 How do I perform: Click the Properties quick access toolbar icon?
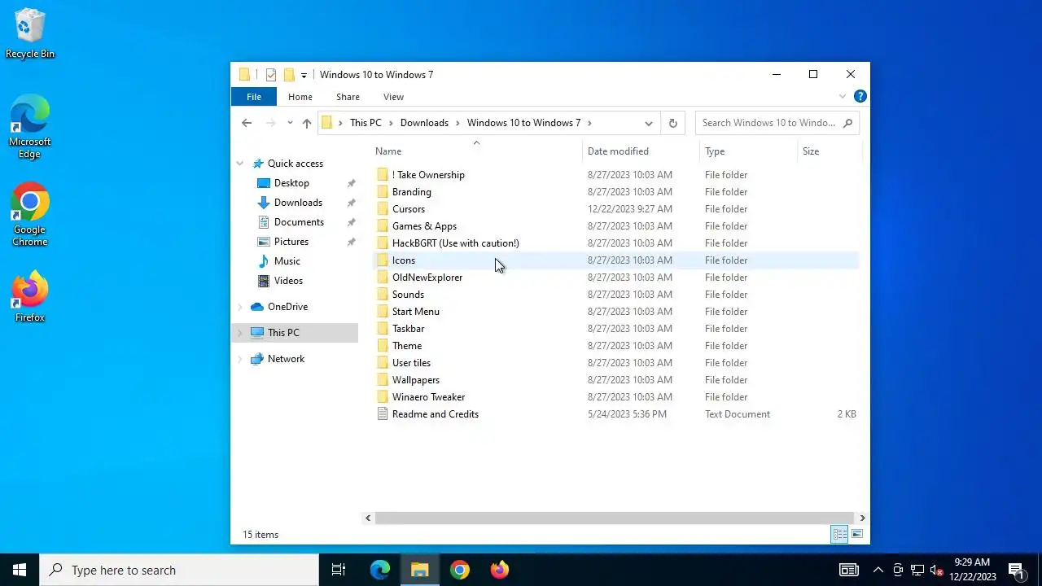[x=271, y=75]
